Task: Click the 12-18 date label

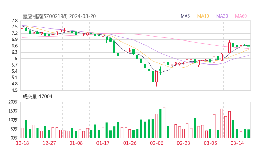Action: tap(22, 143)
